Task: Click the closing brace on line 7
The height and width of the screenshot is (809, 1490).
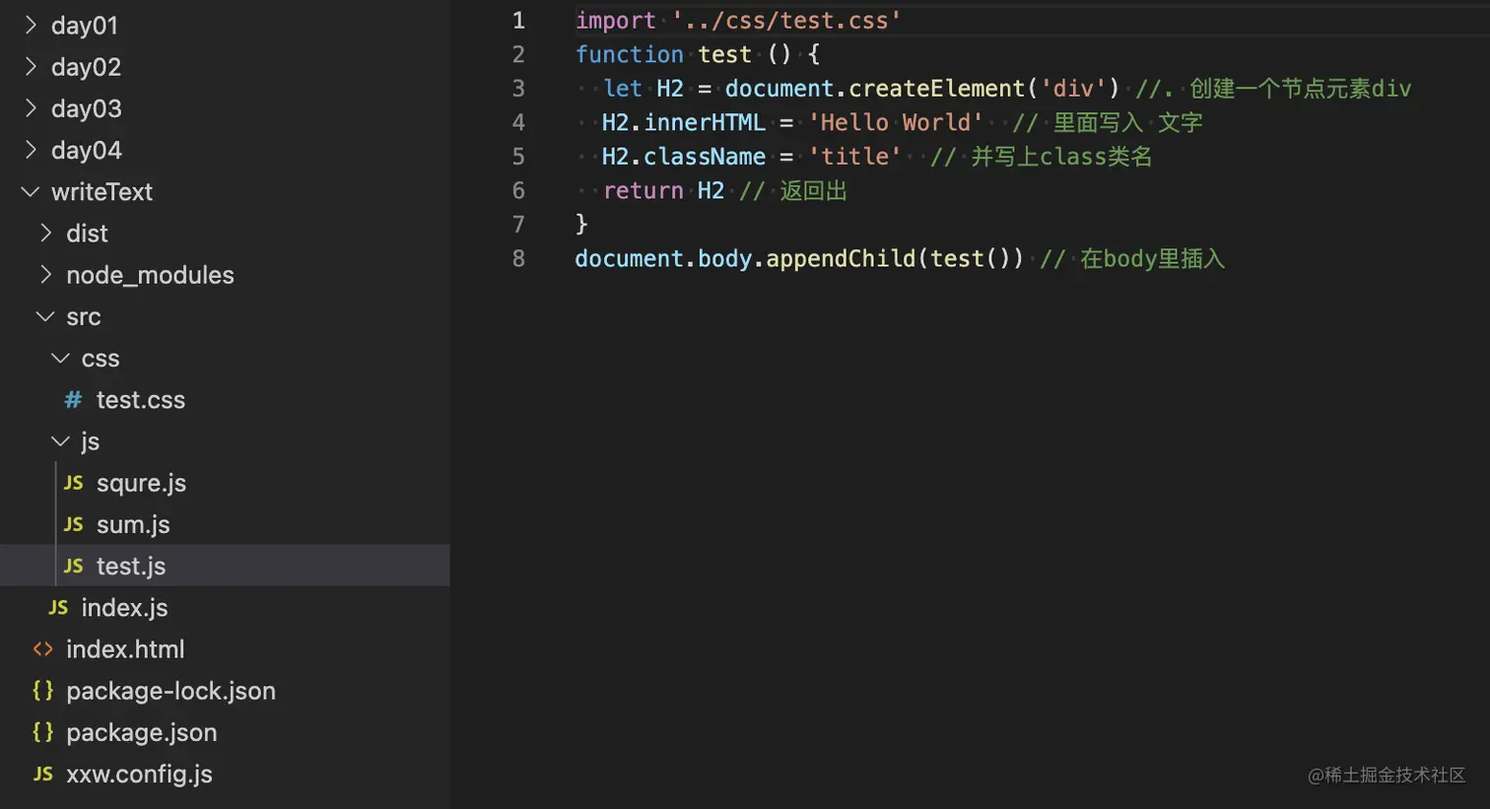Action: 581,225
